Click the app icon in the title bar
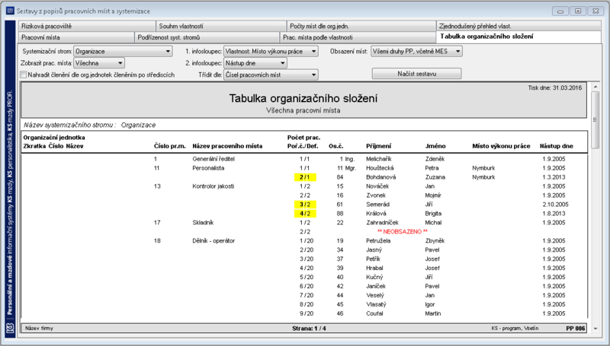 pyautogui.click(x=10, y=11)
